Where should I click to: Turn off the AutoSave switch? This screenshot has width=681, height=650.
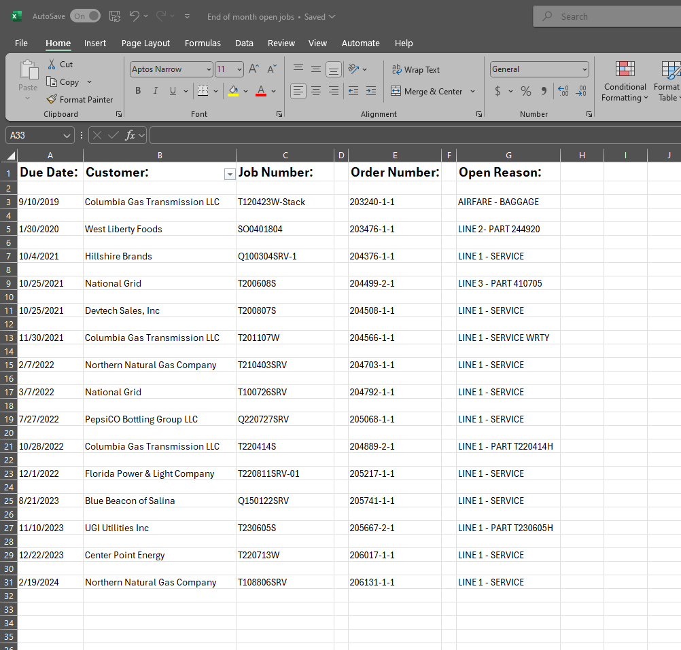click(85, 16)
